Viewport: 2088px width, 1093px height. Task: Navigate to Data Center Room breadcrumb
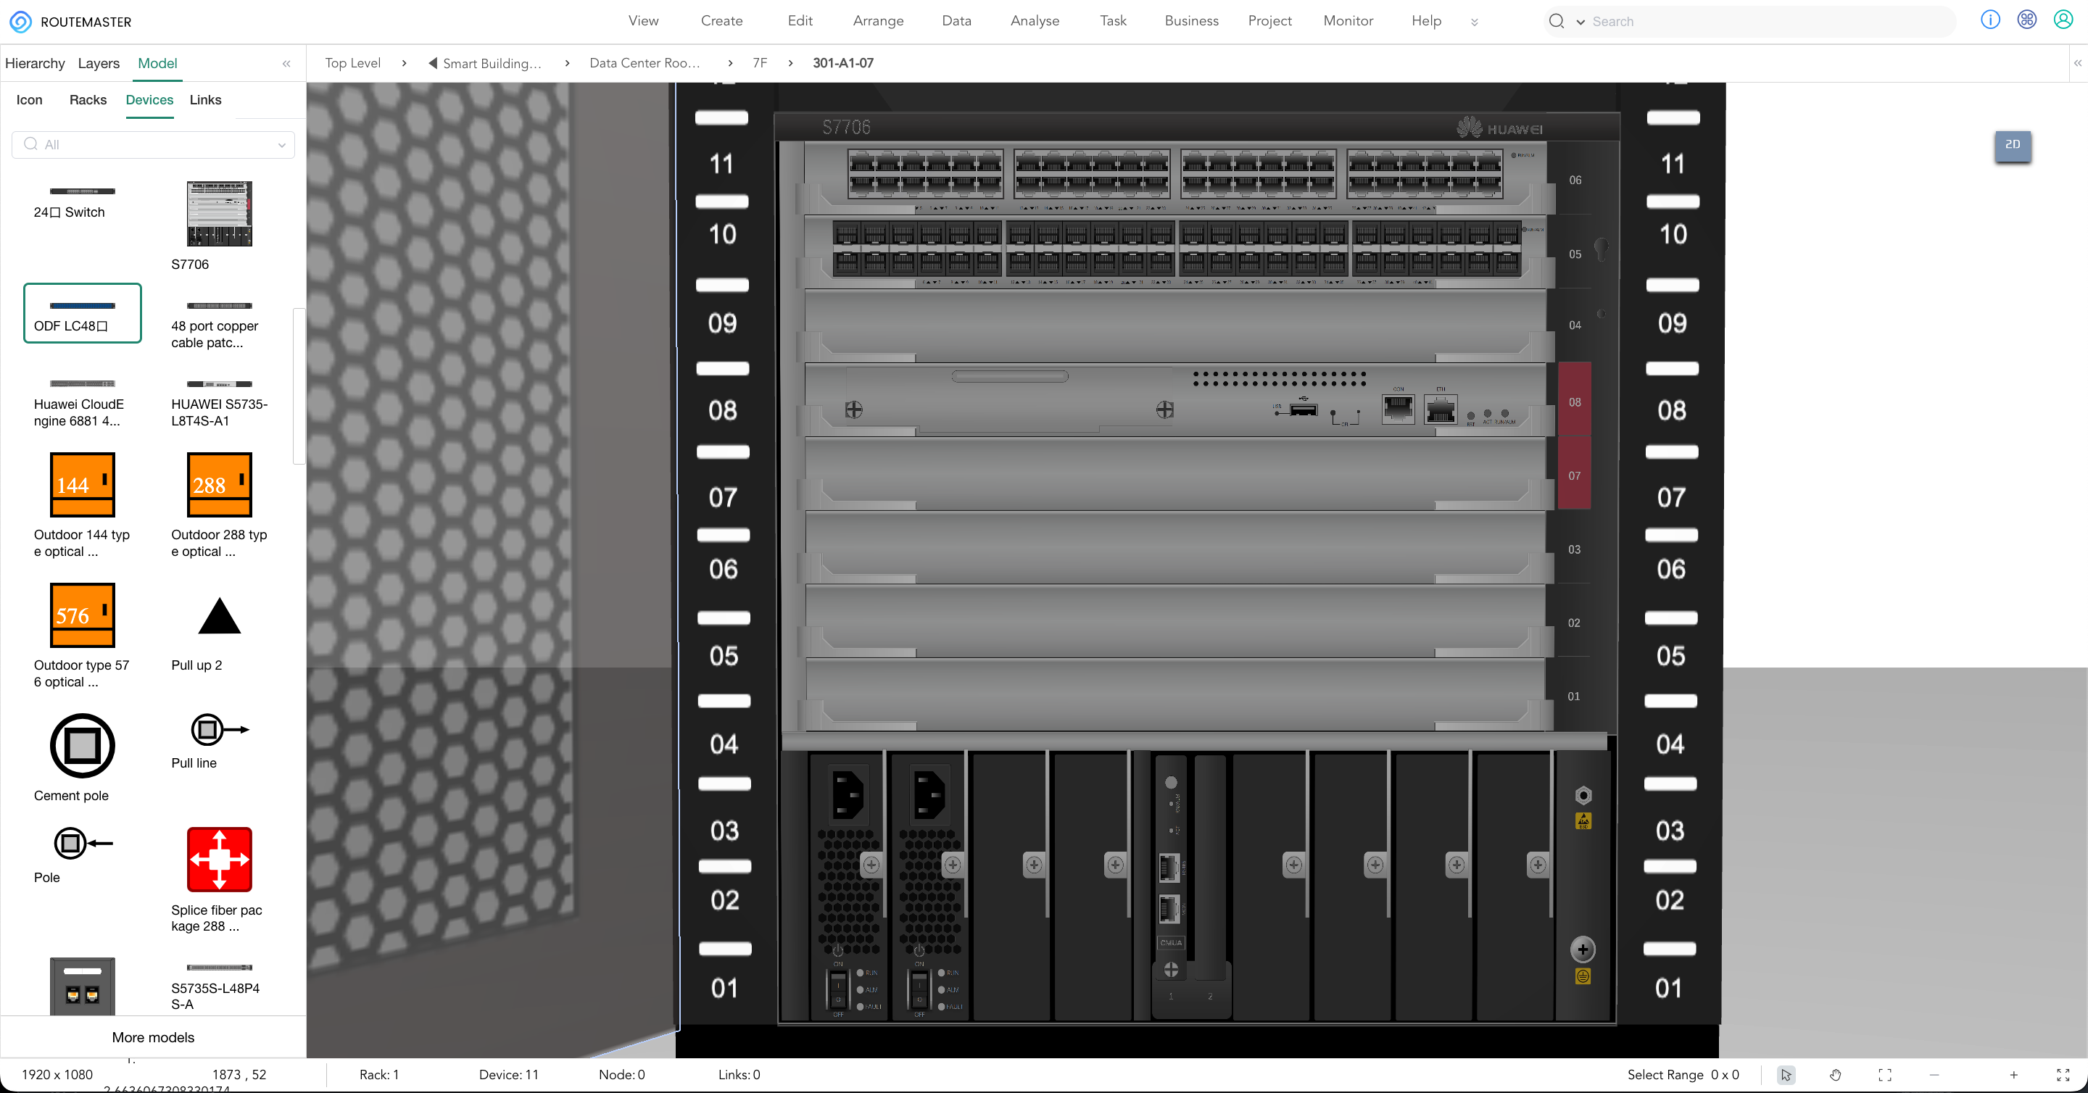[x=645, y=63]
